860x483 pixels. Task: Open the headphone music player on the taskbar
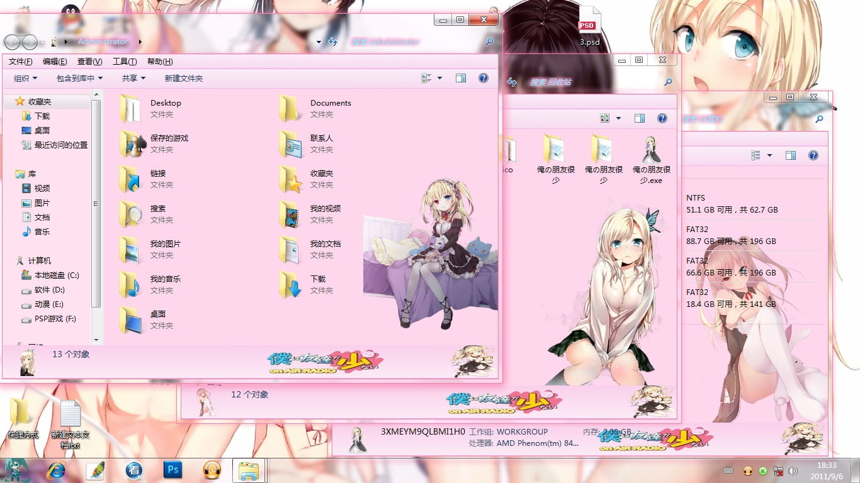[211, 470]
